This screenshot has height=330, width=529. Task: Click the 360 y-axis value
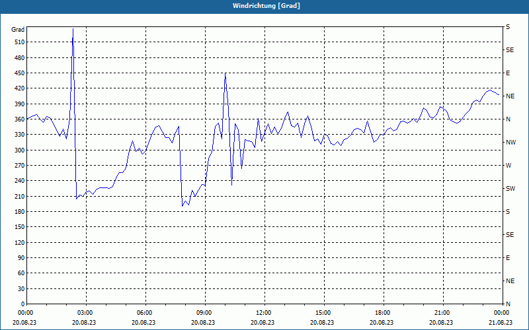point(20,119)
